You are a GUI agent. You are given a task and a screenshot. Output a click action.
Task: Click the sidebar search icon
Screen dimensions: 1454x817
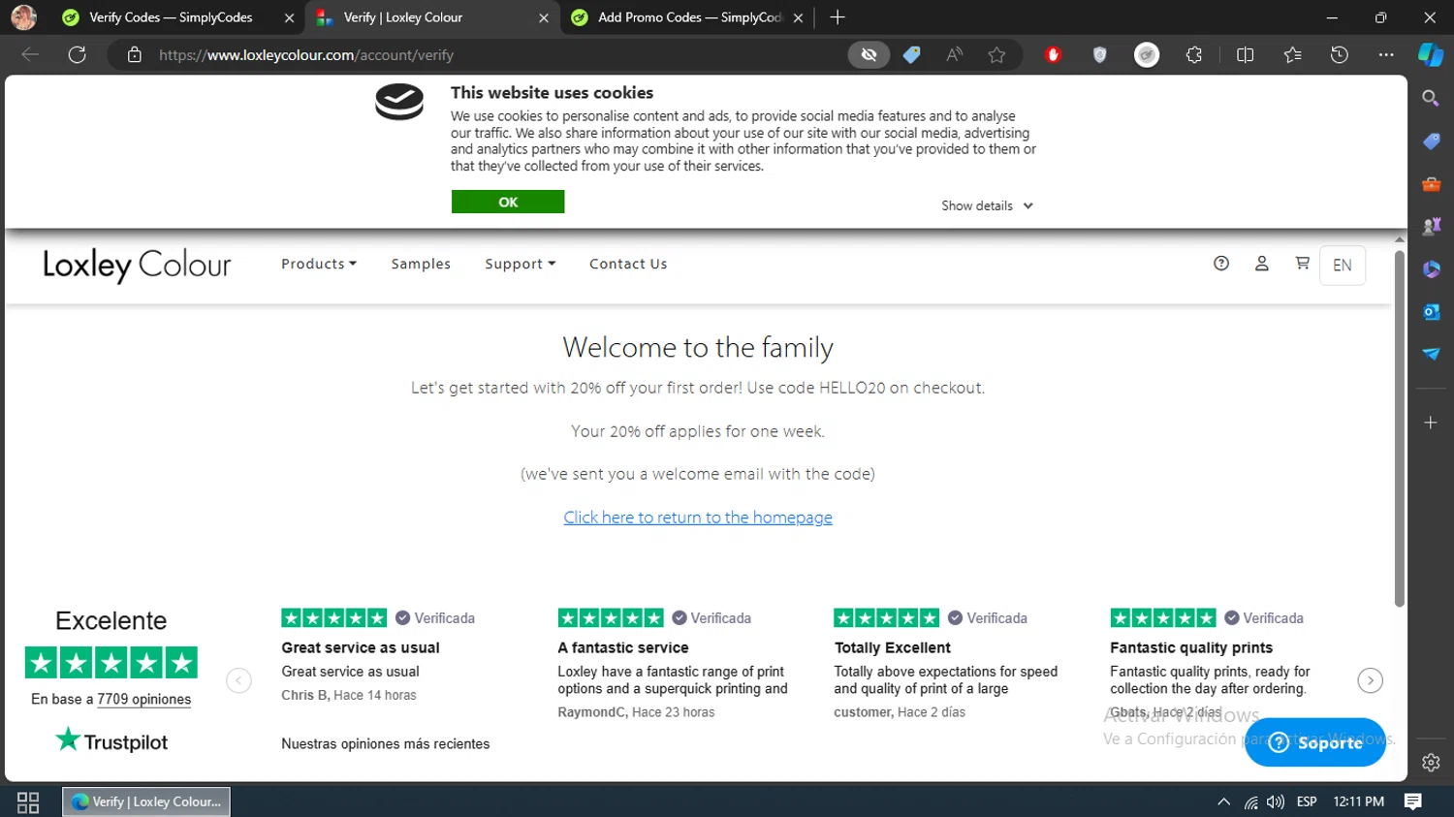[1431, 98]
